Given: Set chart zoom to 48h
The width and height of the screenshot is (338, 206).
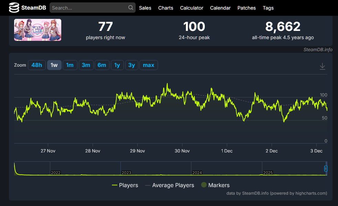Looking at the screenshot, I should pos(36,65).
